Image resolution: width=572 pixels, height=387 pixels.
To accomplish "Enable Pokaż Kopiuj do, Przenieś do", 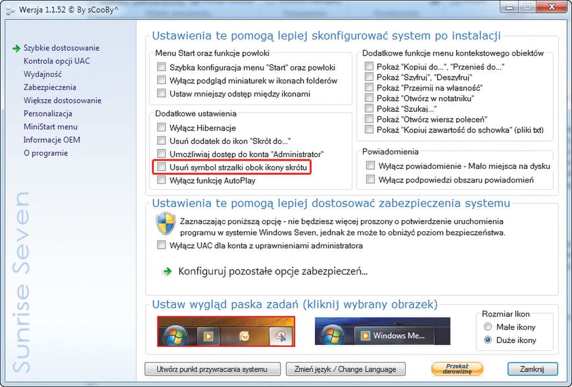I will pos(369,66).
